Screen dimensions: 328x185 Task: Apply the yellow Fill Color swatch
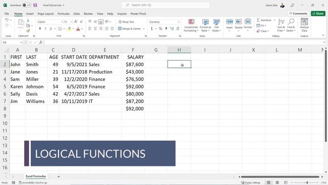69,29
